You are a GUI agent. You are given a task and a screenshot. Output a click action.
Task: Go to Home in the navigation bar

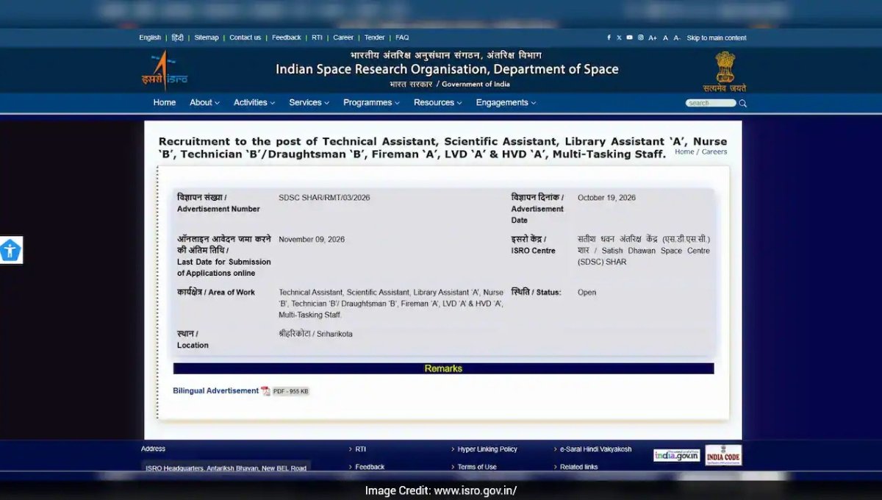click(165, 103)
